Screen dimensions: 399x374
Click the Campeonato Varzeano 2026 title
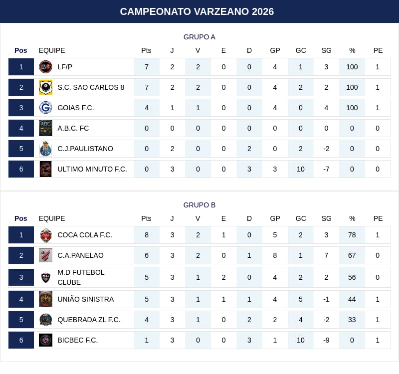(197, 11)
